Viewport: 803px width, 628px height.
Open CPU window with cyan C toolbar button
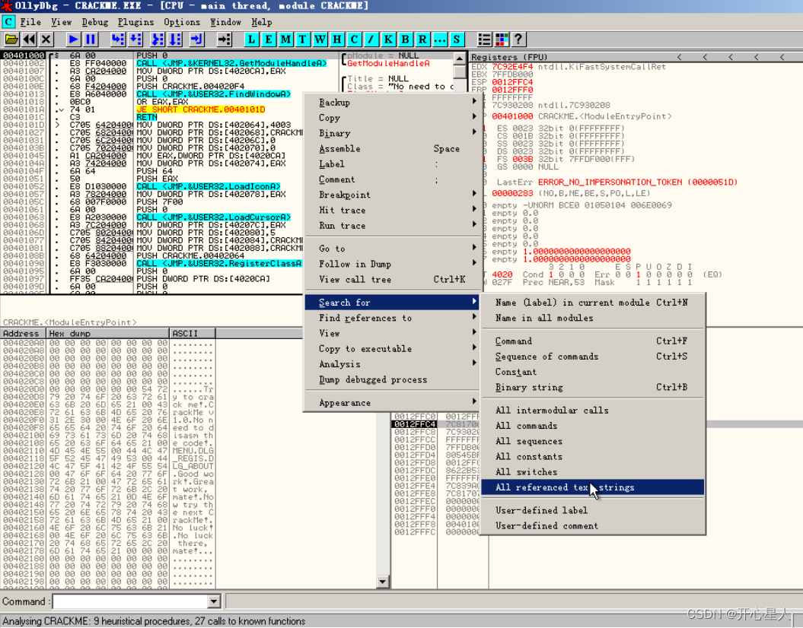(x=354, y=40)
